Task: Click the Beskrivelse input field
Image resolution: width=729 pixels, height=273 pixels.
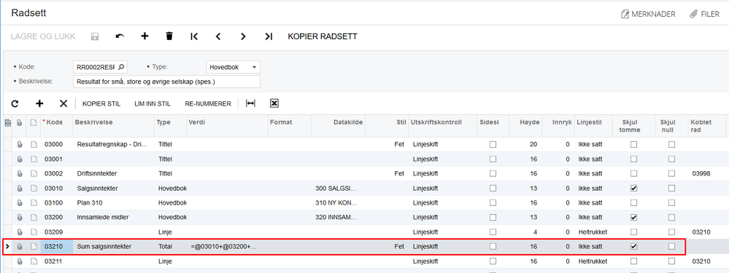Action: point(166,82)
